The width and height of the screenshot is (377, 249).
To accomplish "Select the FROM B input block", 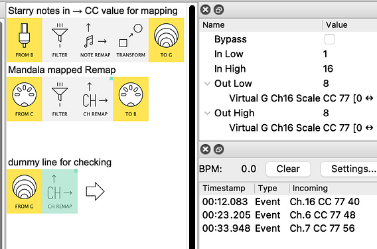I will (25, 40).
